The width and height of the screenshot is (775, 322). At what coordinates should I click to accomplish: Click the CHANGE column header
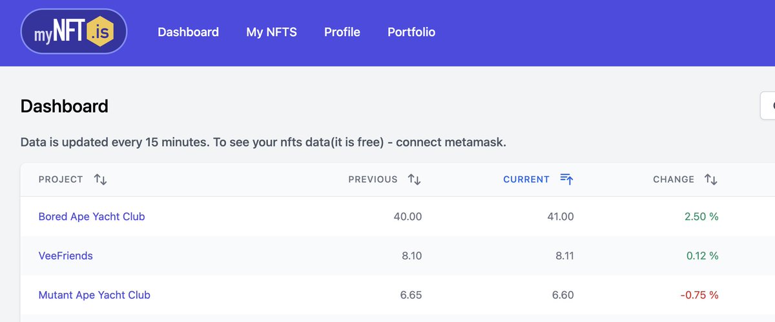(x=674, y=179)
